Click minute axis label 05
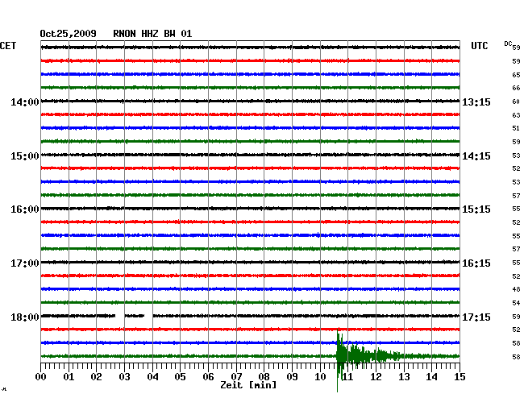Image resolution: width=524 pixels, height=398 pixels. coord(180,377)
